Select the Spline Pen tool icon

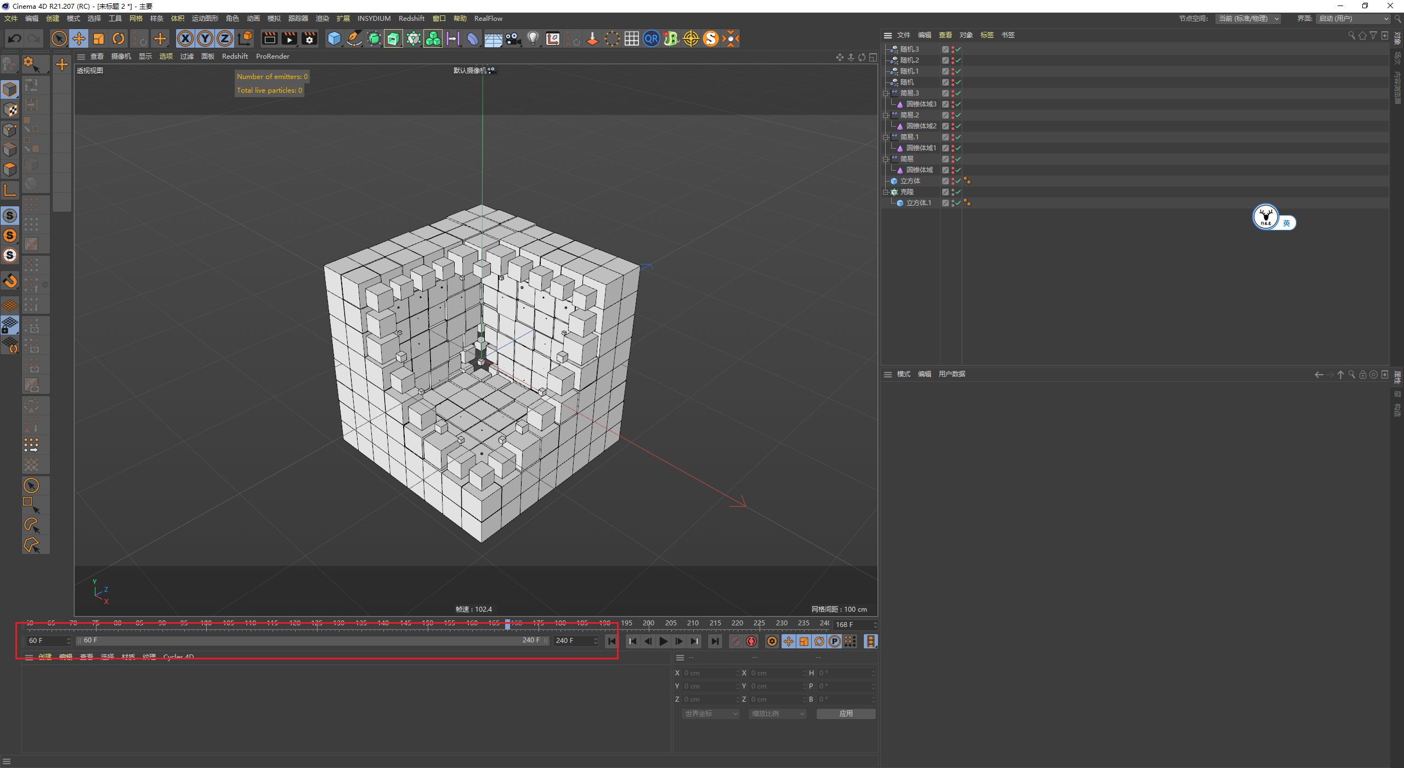[x=354, y=38]
